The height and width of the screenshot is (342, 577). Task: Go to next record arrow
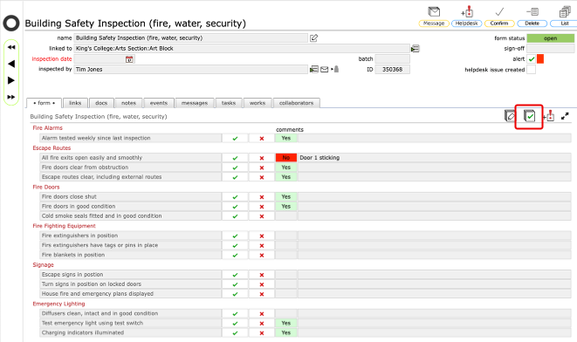point(11,80)
